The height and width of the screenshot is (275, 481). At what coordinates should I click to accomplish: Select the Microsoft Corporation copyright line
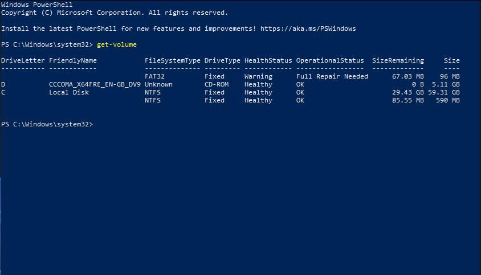pos(115,13)
